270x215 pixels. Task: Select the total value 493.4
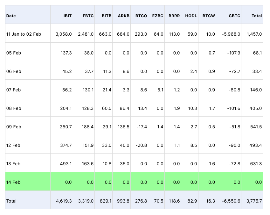pos(256,145)
